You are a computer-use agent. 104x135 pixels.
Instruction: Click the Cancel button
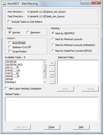(x=90, y=89)
